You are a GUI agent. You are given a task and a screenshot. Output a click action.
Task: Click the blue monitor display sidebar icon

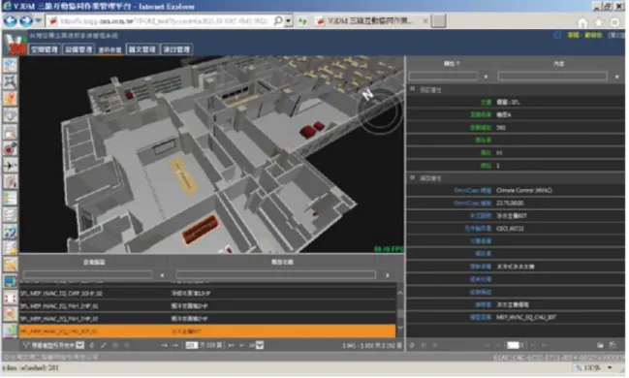tap(10, 281)
